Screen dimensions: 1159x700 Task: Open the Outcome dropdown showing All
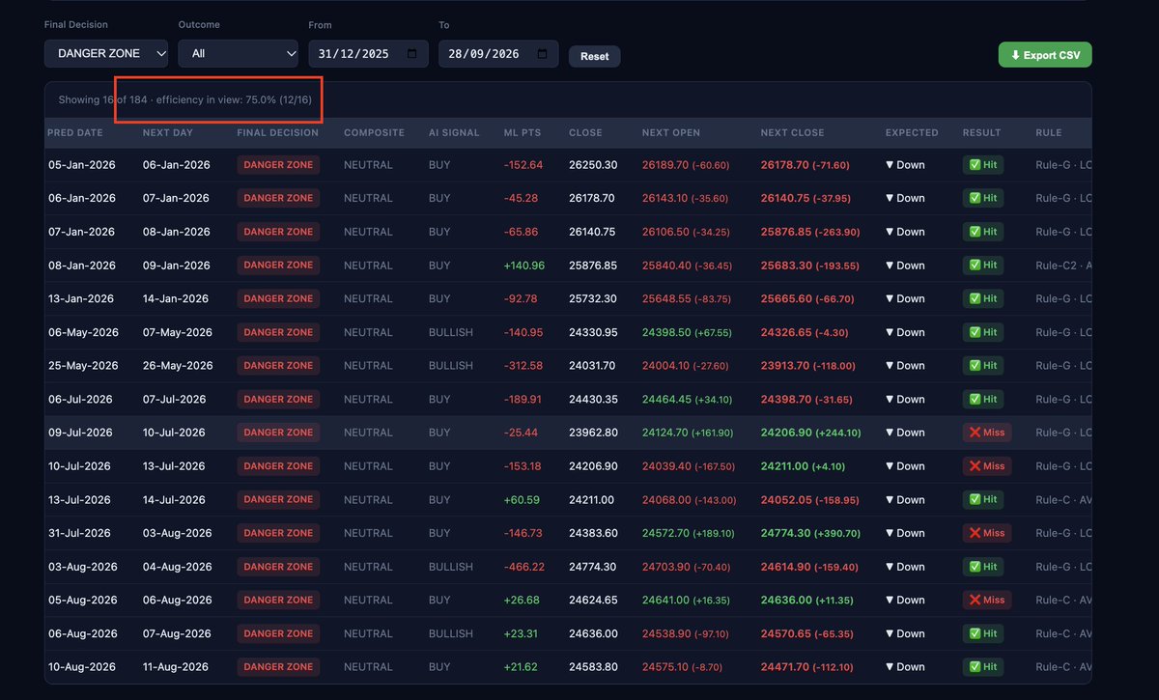click(238, 53)
